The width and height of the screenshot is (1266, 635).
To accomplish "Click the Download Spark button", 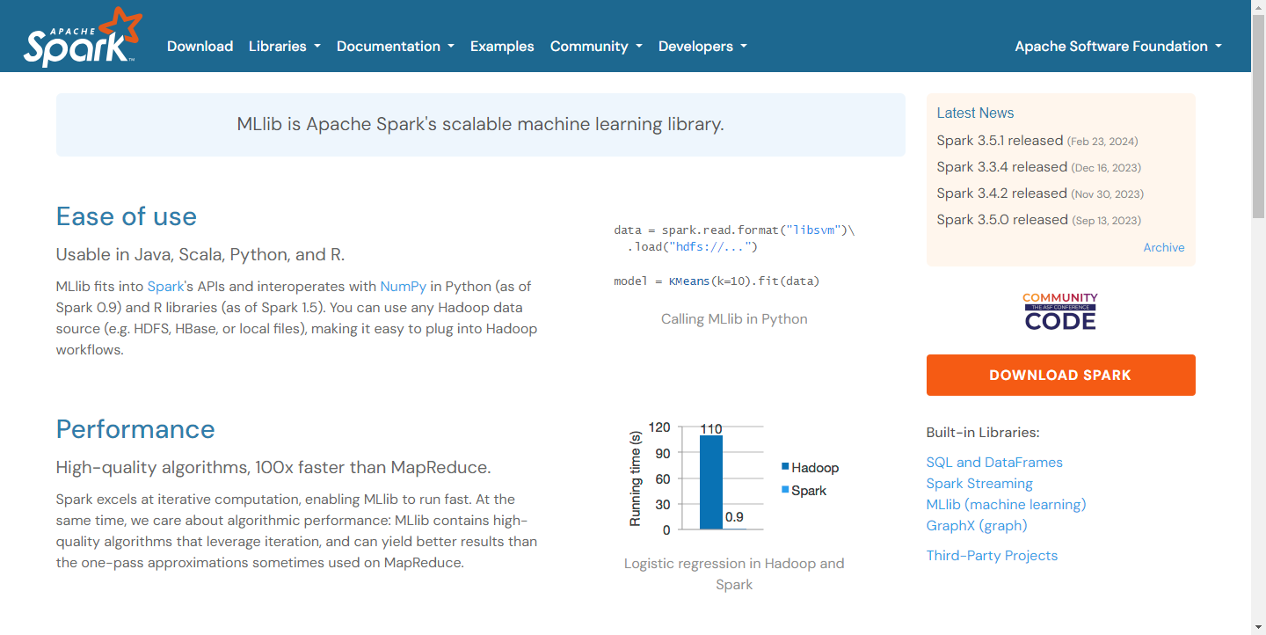I will pyautogui.click(x=1060, y=375).
